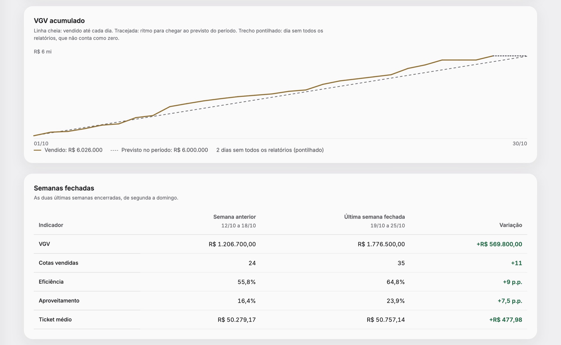Click the '+7,5 p.p.' variation cell
This screenshot has width=561, height=345.
pyautogui.click(x=510, y=301)
